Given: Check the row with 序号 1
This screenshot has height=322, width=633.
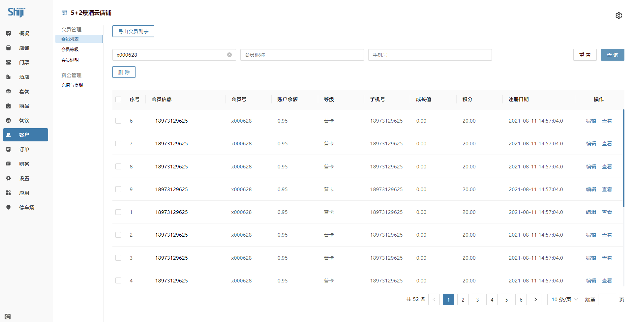Looking at the screenshot, I should [x=118, y=212].
